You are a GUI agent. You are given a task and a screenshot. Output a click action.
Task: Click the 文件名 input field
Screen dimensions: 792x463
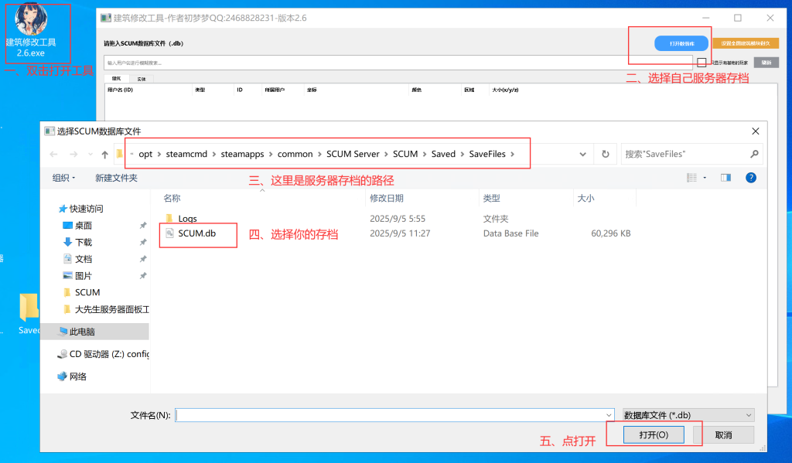394,415
